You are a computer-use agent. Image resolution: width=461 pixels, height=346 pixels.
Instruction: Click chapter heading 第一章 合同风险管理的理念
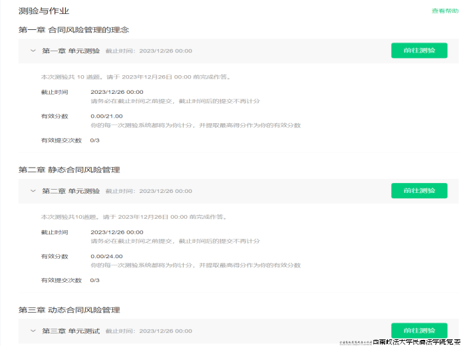pos(73,30)
